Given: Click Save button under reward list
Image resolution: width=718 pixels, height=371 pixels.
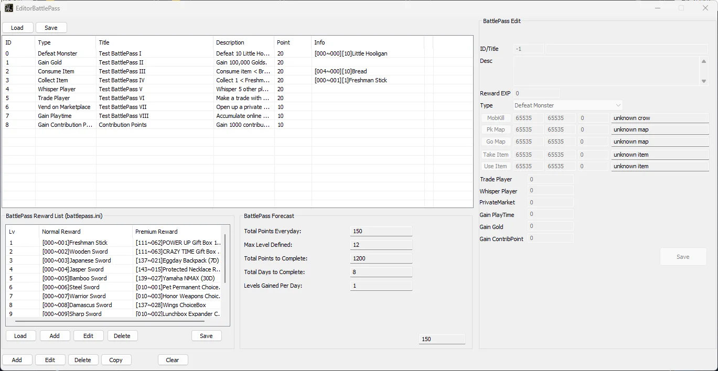Looking at the screenshot, I should pyautogui.click(x=207, y=336).
